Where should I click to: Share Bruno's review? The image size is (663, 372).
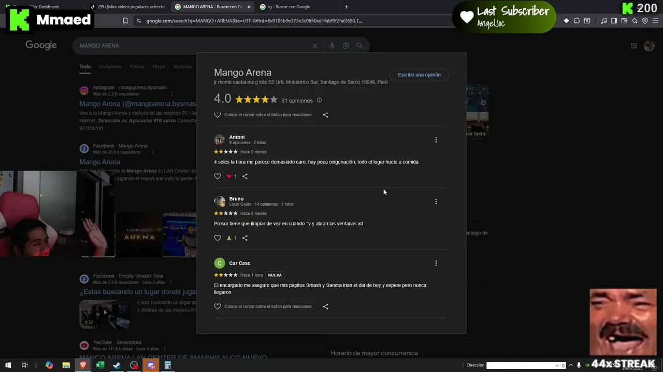[245, 238]
